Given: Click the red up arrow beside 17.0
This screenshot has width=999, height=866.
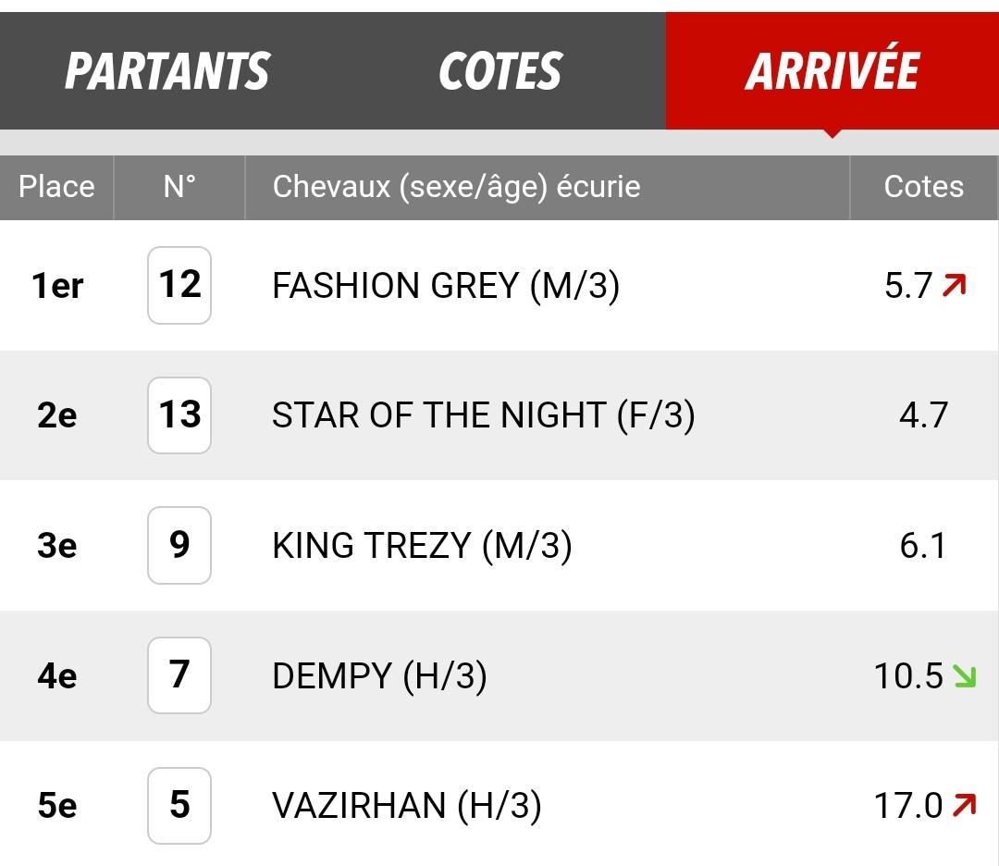Looking at the screenshot, I should coord(964,805).
